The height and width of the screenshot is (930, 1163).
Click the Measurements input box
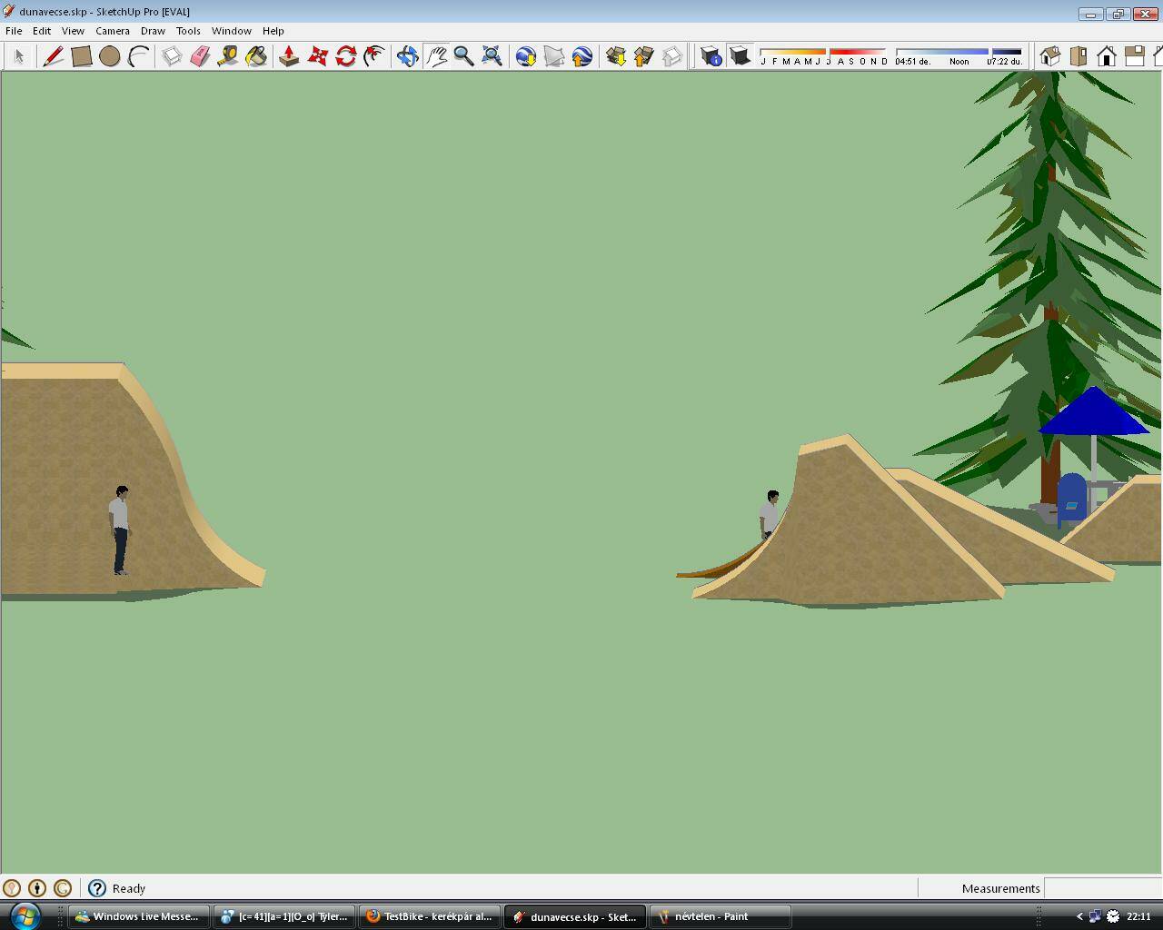pos(1101,888)
